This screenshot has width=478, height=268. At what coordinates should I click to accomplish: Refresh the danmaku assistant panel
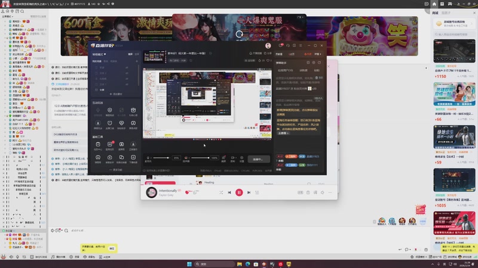pos(319,63)
